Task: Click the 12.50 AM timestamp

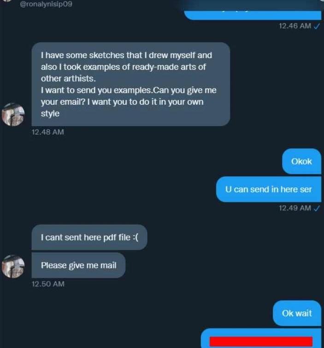Action: tap(47, 284)
